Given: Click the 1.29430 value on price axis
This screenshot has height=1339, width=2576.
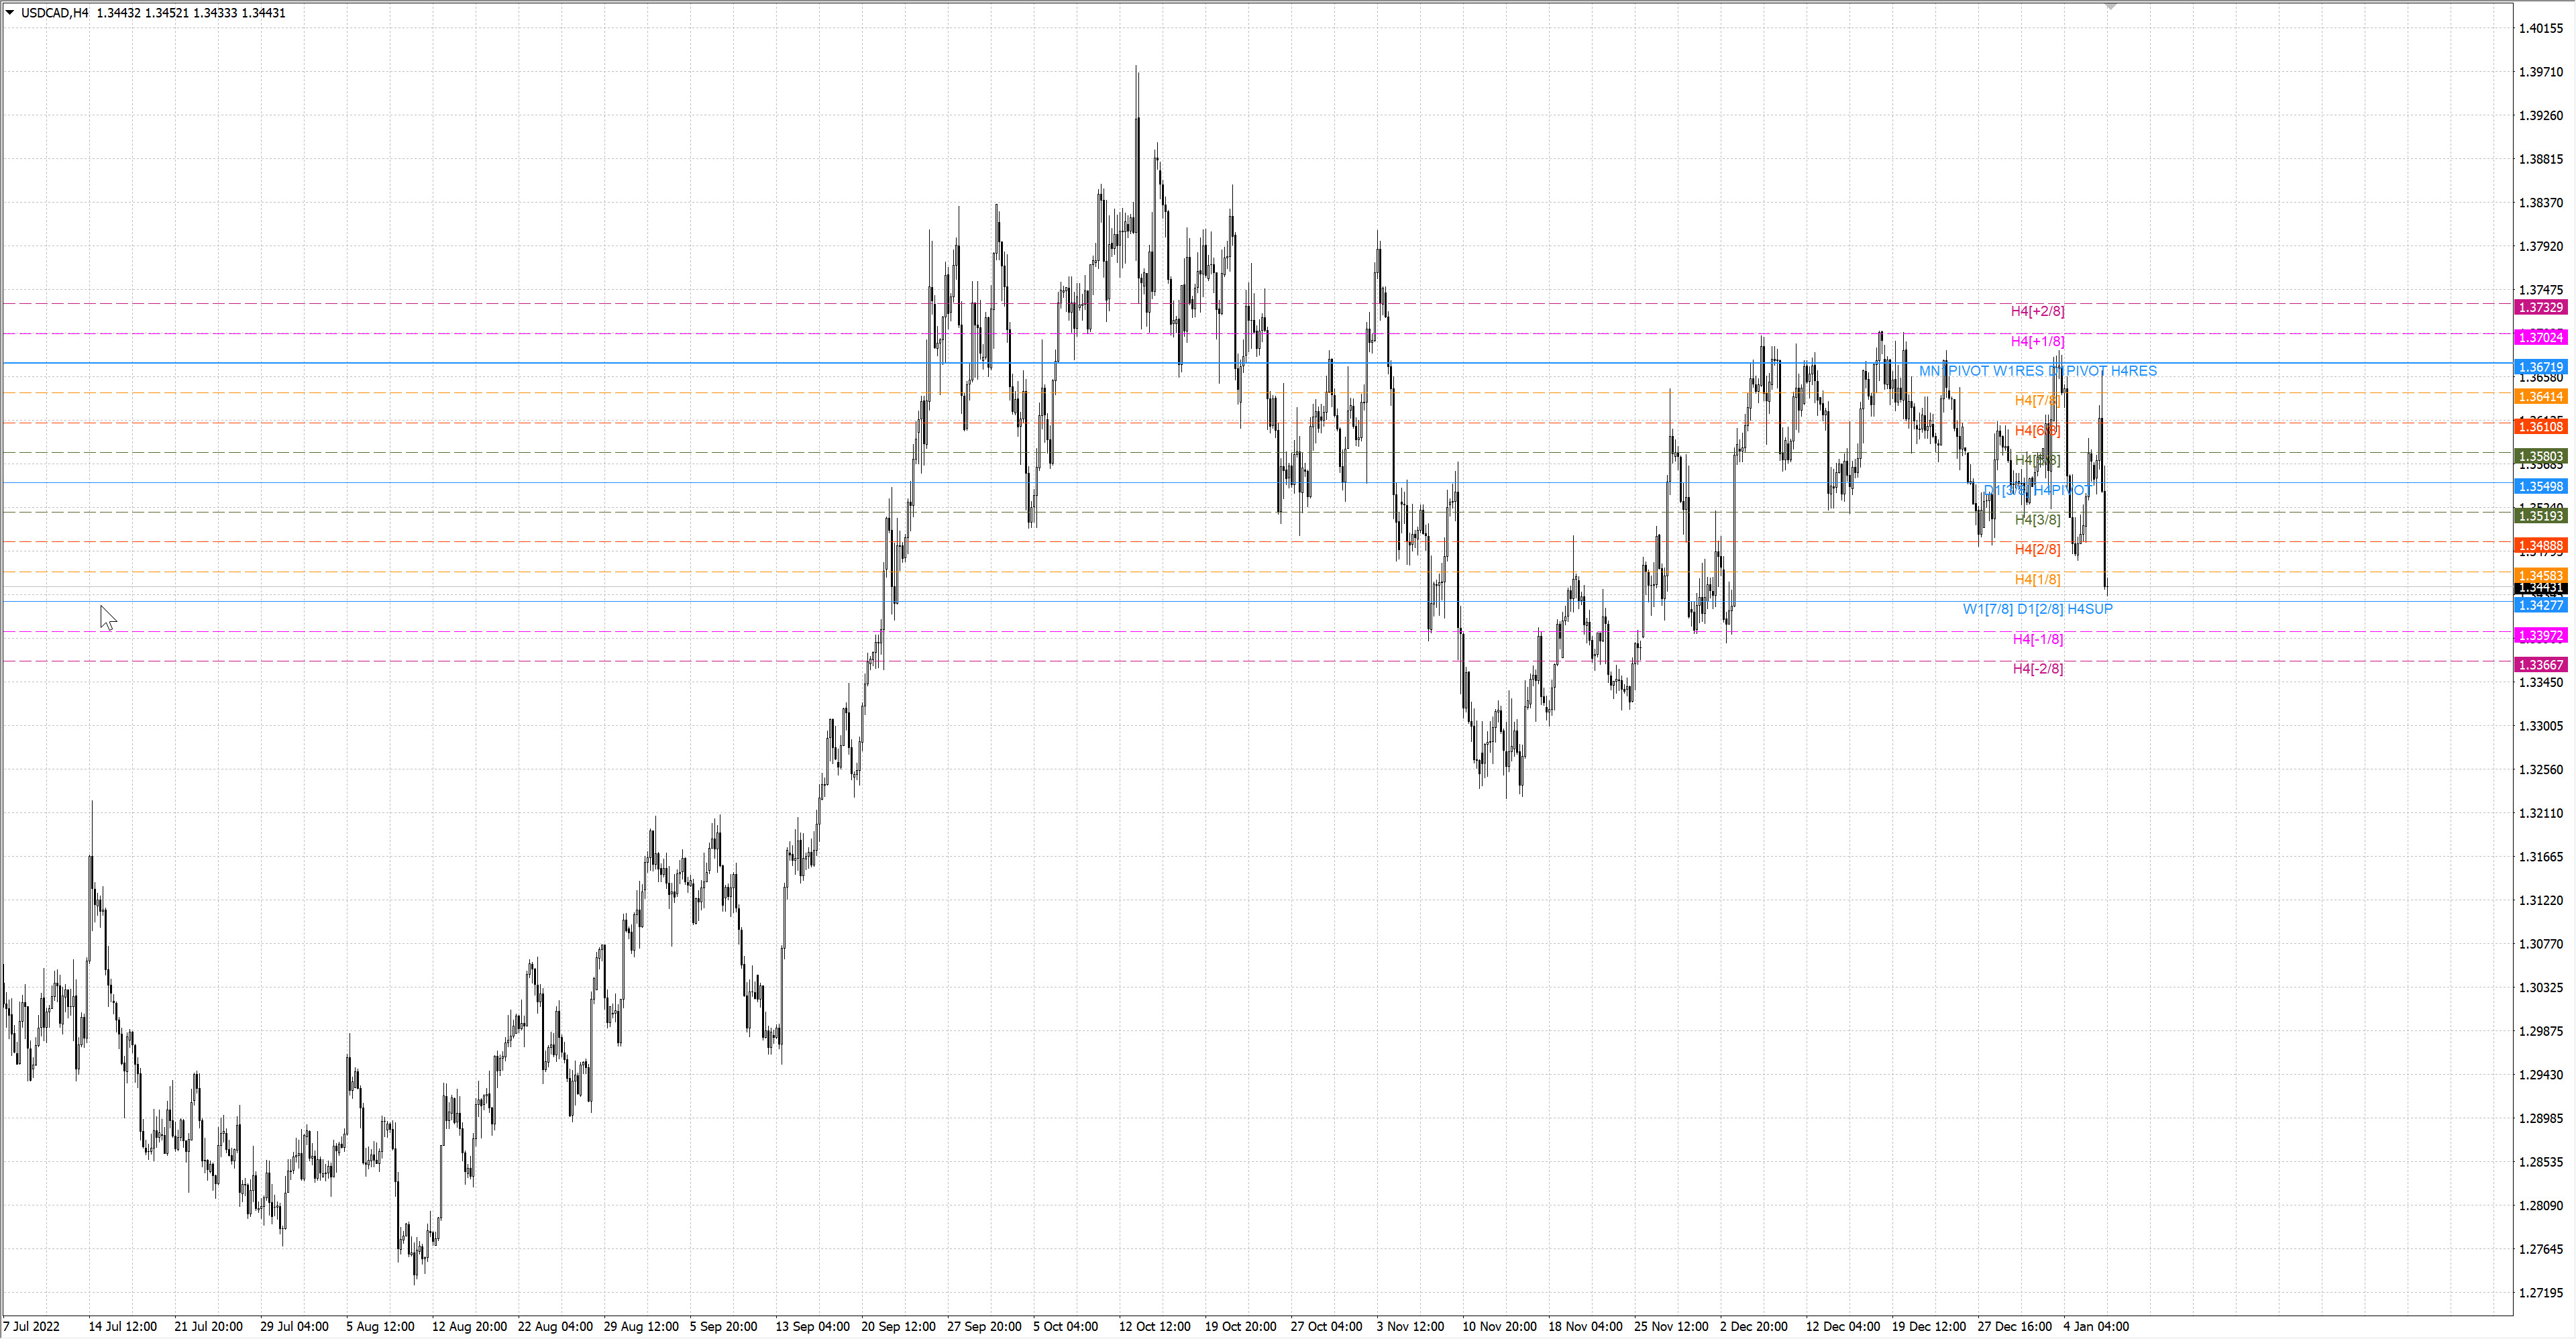Looking at the screenshot, I should point(2541,1075).
